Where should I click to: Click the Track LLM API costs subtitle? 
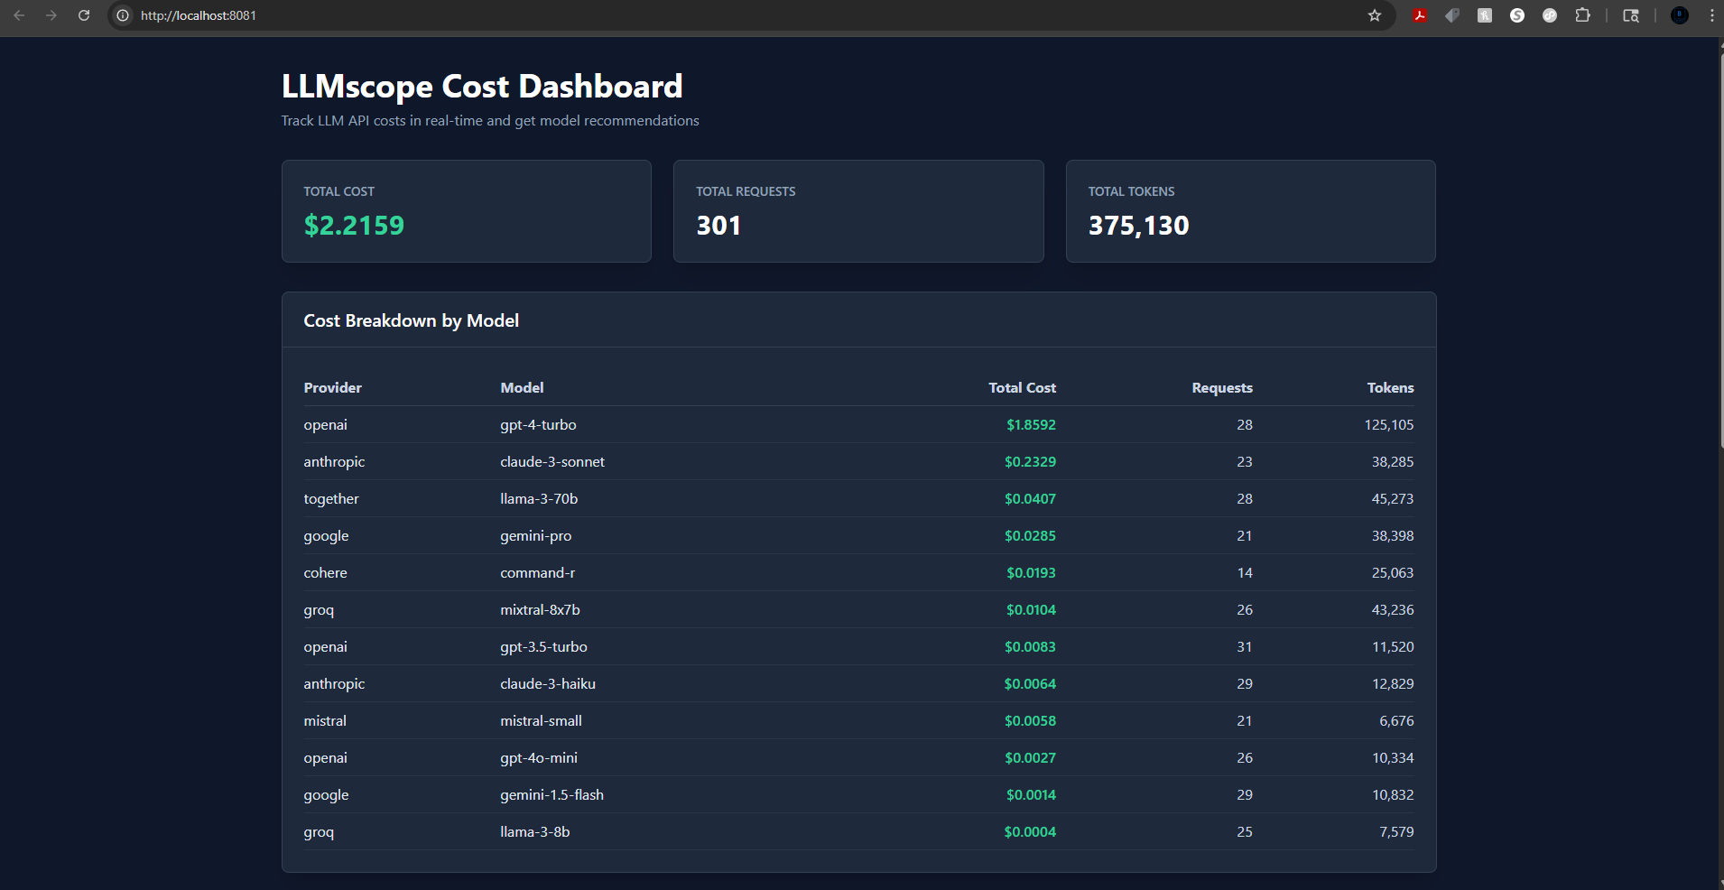pos(490,121)
